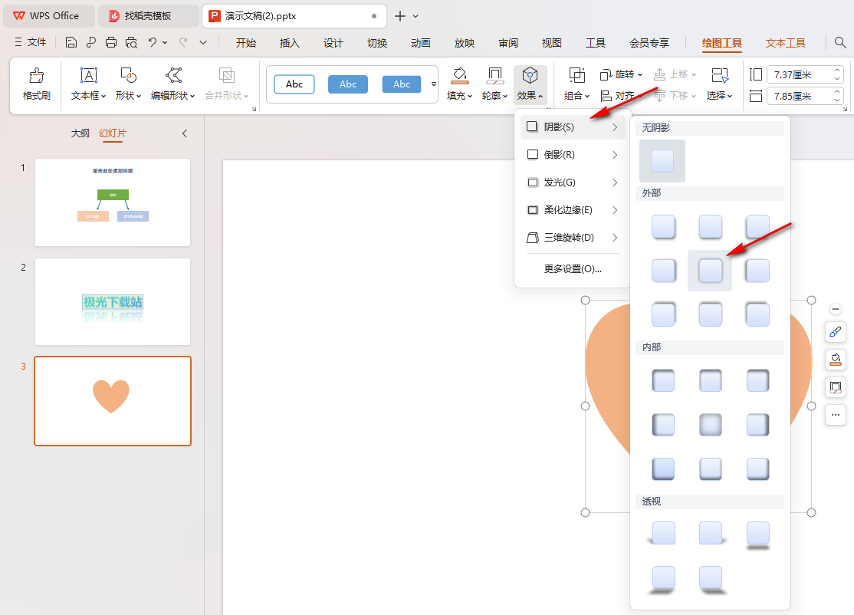The height and width of the screenshot is (615, 854).
Task: Select slide 2 thumbnail with 极光下载站
Action: tap(113, 302)
